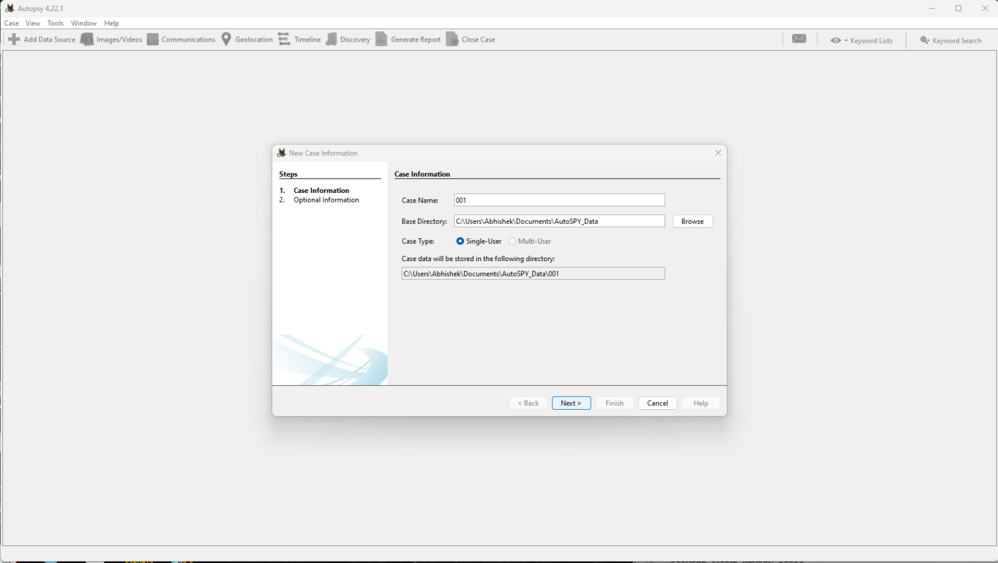Open the Case menu
This screenshot has height=563, width=998.
[x=12, y=23]
